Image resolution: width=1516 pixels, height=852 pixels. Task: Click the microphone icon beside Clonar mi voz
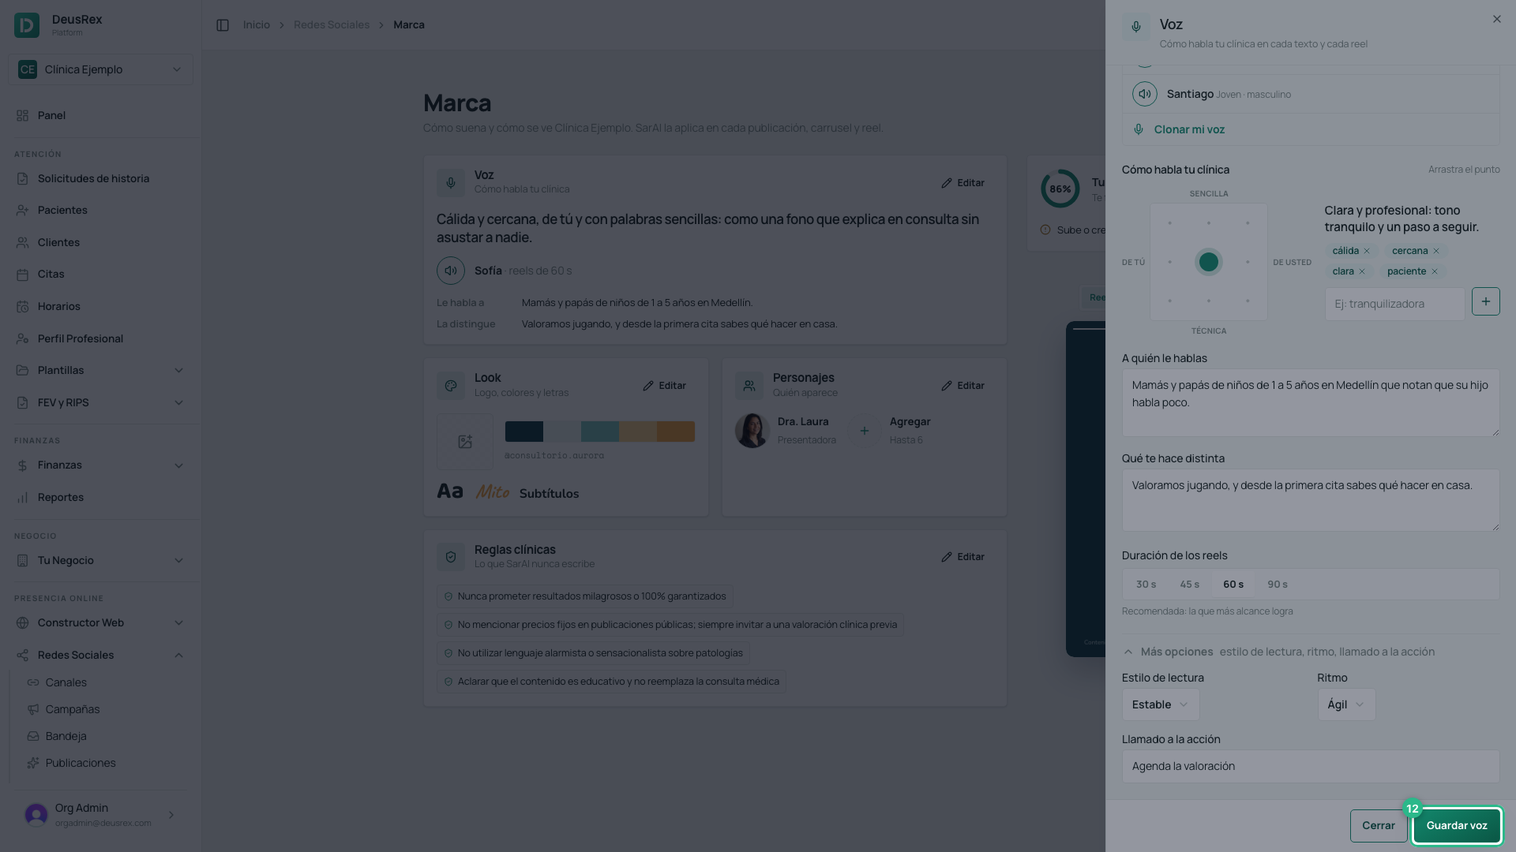pyautogui.click(x=1138, y=129)
